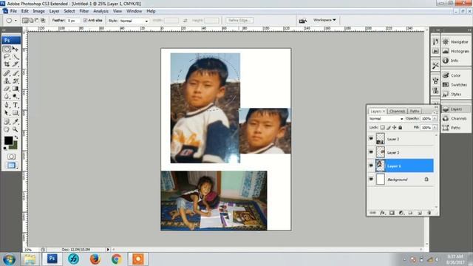Open the History panel dock icon

tap(435, 41)
